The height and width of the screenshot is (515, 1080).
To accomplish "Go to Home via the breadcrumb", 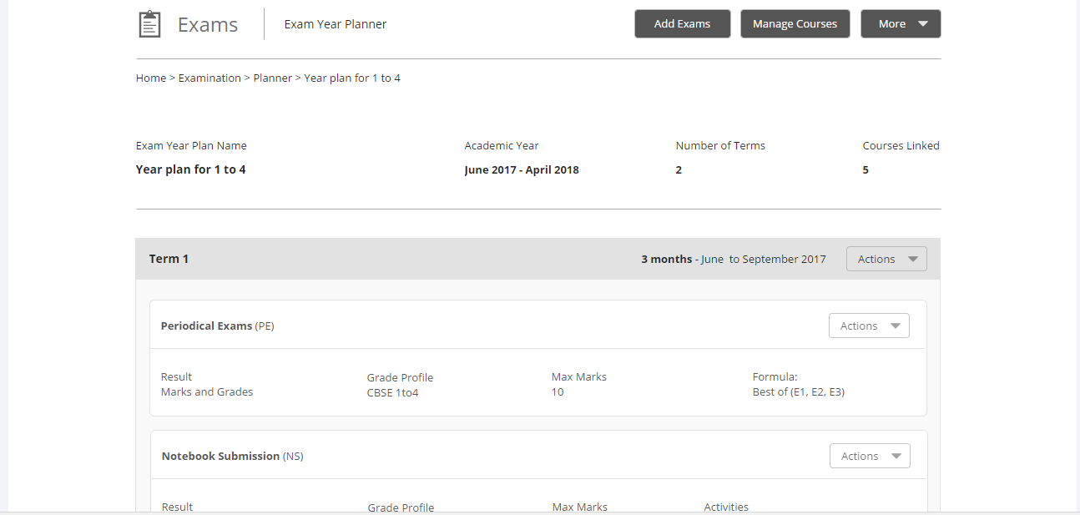I will [151, 78].
